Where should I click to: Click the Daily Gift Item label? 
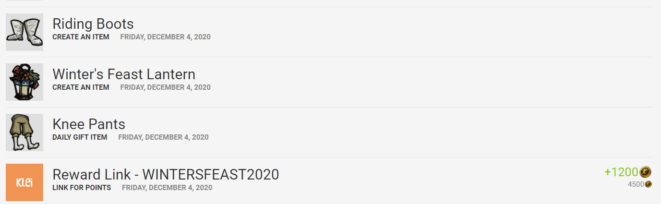pyautogui.click(x=80, y=137)
